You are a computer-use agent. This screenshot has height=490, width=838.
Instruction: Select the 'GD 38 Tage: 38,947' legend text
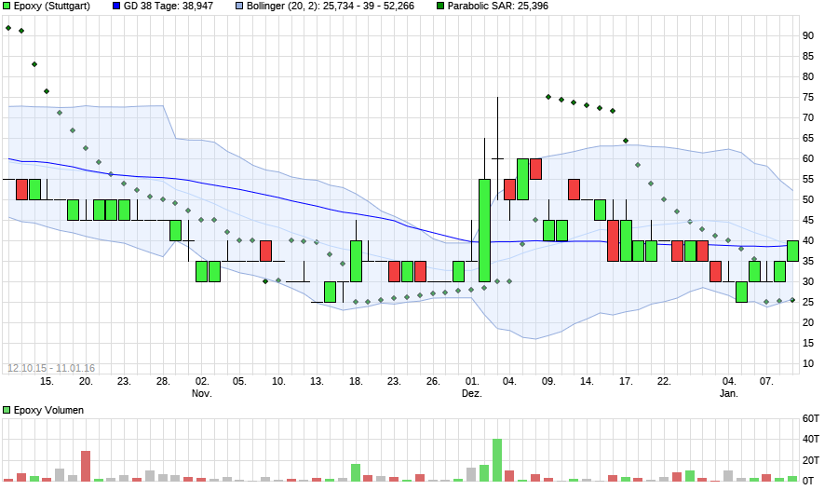169,7
